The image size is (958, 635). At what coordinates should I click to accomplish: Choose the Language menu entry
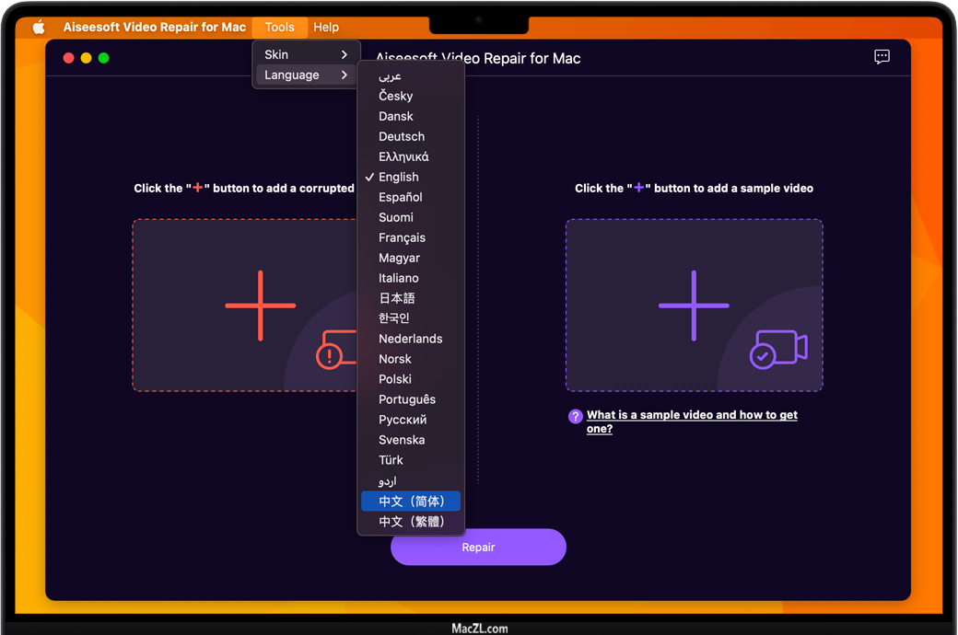[x=306, y=75]
